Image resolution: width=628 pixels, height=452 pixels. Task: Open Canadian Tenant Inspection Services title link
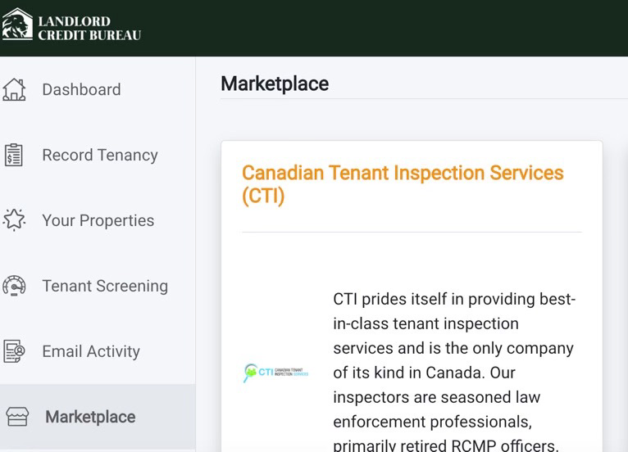403,184
